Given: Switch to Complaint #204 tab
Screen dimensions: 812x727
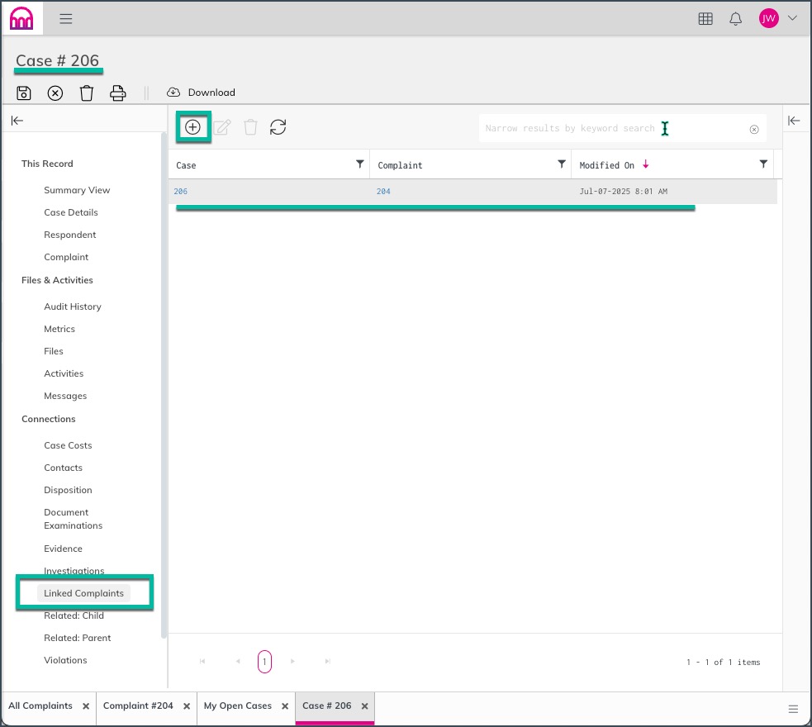Looking at the screenshot, I should pos(138,706).
